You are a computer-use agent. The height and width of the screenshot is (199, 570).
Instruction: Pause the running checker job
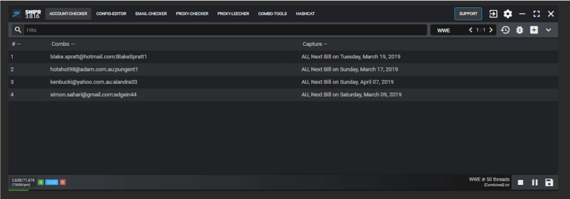pyautogui.click(x=535, y=183)
